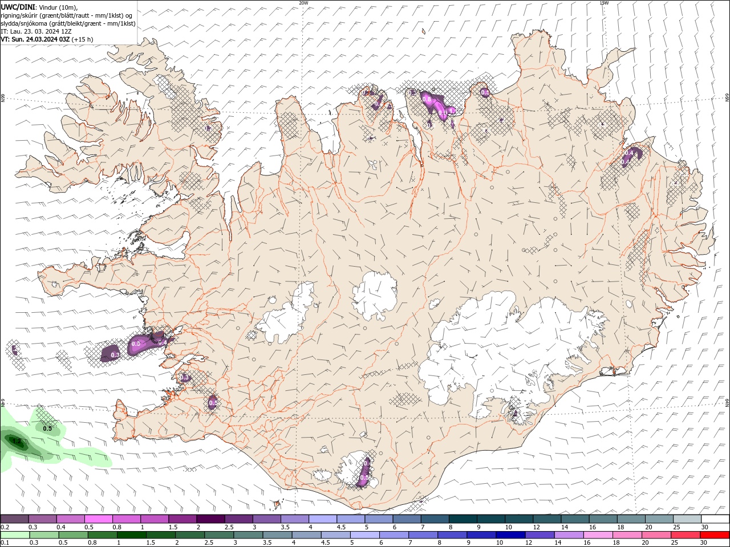This screenshot has width=730, height=547.
Task: Select the lower scale swatch beginning at 2.5
Action: pyautogui.click(x=218, y=535)
